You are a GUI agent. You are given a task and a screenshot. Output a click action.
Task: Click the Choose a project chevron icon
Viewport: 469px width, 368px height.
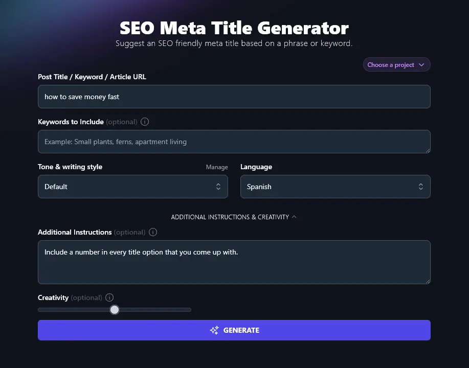point(421,65)
